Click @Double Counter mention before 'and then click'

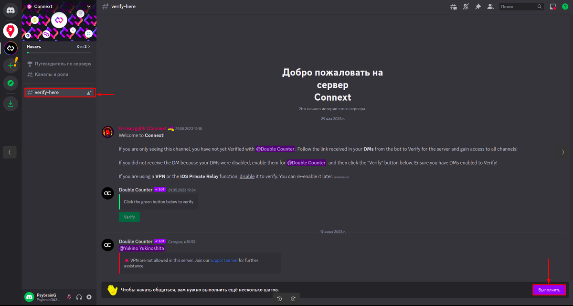click(307, 163)
